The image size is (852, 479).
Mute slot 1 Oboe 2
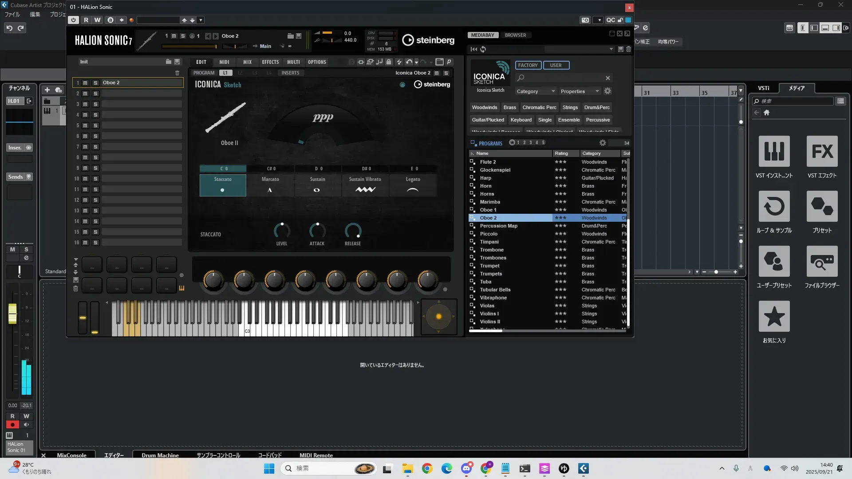[85, 83]
